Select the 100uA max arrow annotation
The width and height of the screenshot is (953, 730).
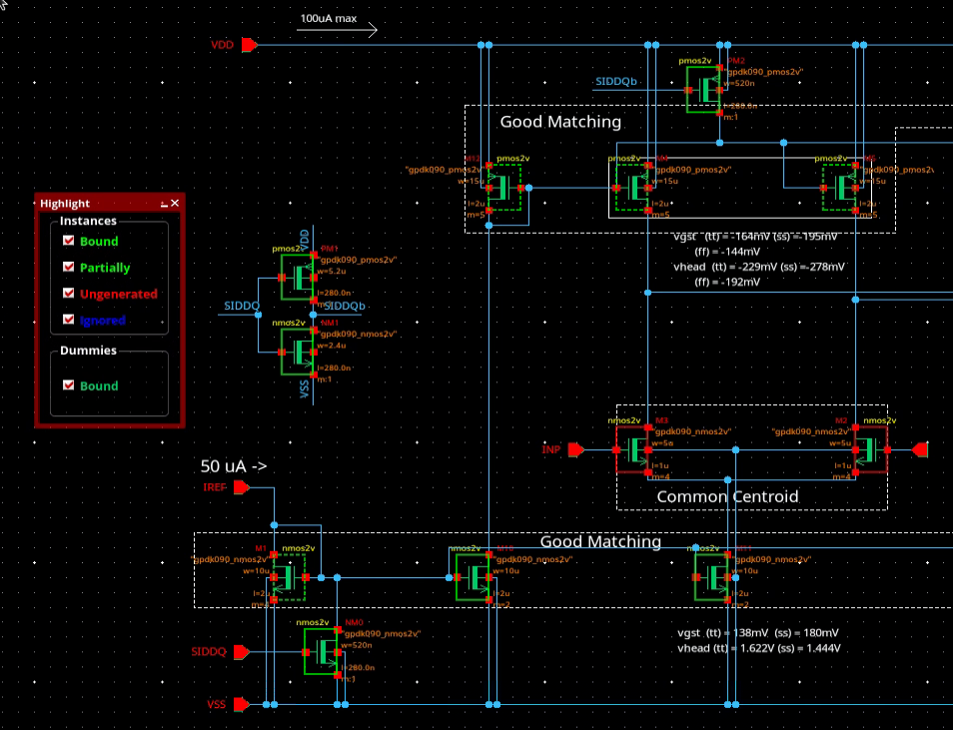click(x=338, y=29)
